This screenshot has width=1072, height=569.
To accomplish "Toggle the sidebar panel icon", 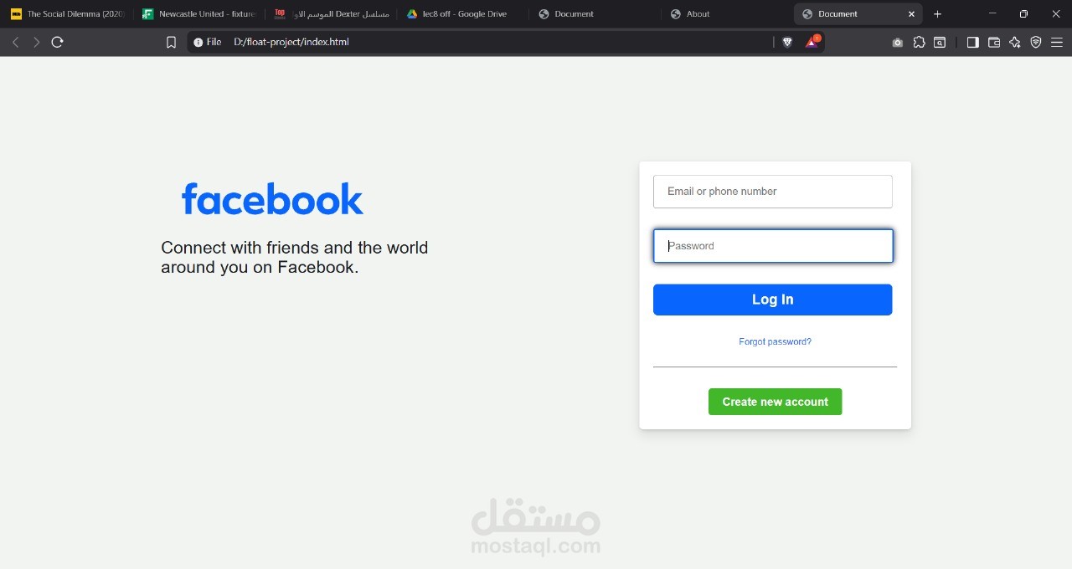I will (972, 42).
